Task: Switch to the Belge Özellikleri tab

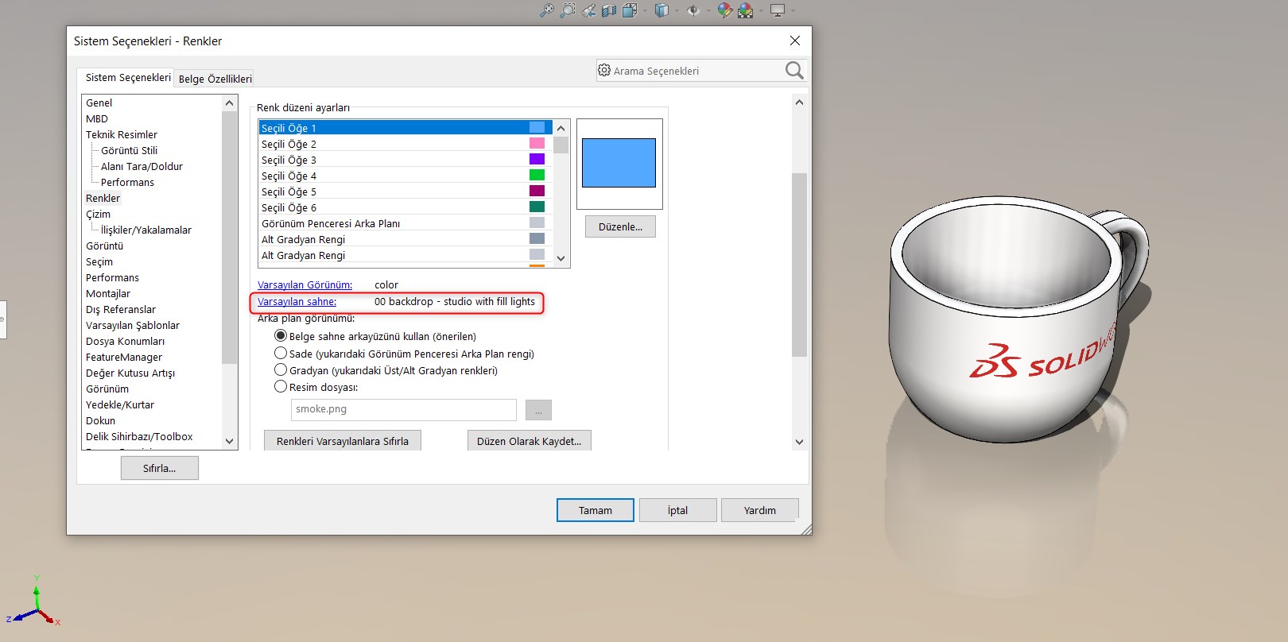Action: pyautogui.click(x=215, y=79)
